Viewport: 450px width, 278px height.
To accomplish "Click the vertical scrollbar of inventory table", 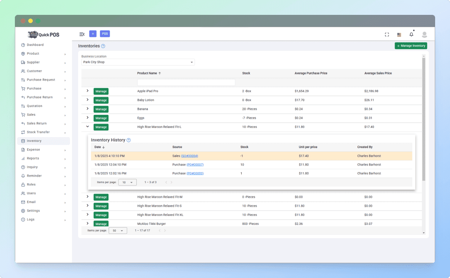I will (x=424, y=119).
